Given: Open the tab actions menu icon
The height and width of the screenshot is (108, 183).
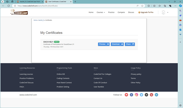Looking at the screenshot, I should (x=12, y=2).
